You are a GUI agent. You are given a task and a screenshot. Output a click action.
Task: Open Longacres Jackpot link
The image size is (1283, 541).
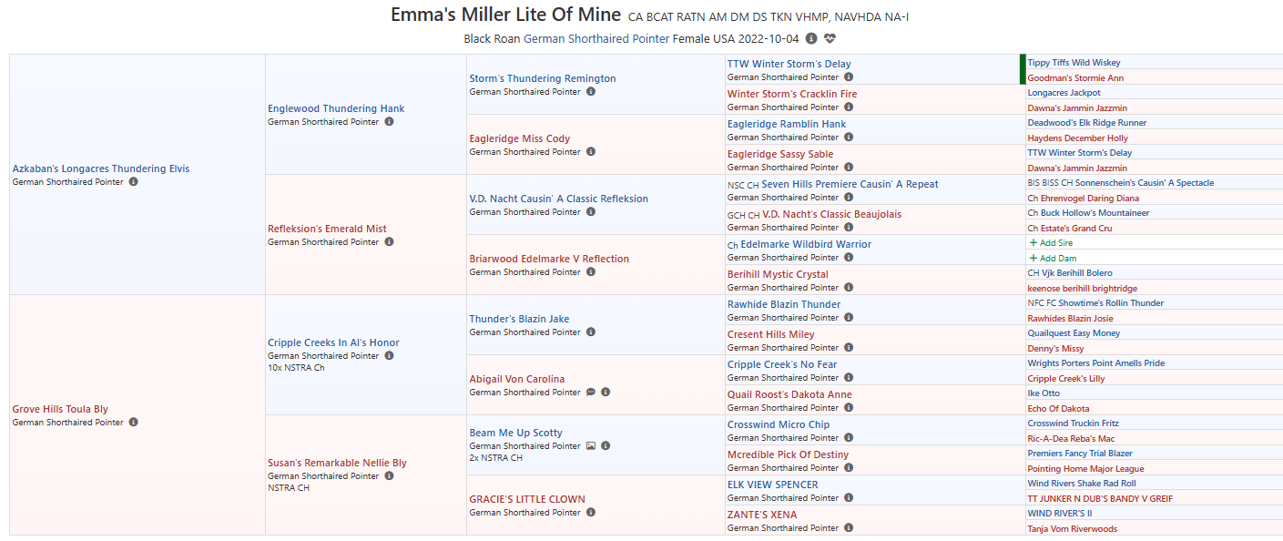point(1064,93)
